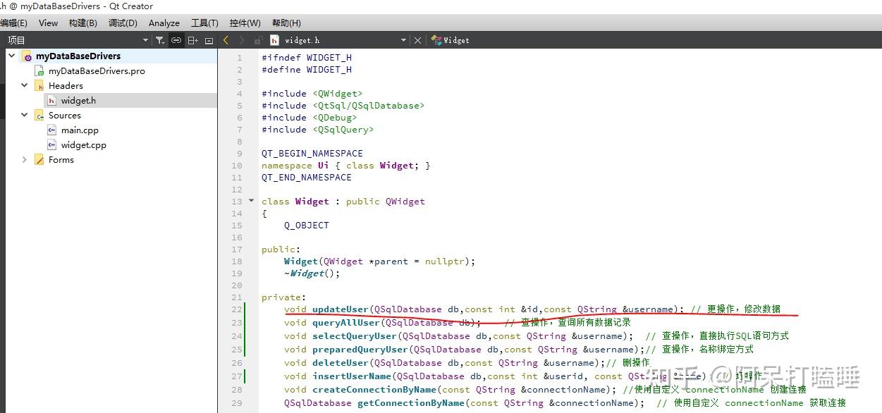Collapse the Sources folder
This screenshot has height=413, width=882.
(x=25, y=115)
